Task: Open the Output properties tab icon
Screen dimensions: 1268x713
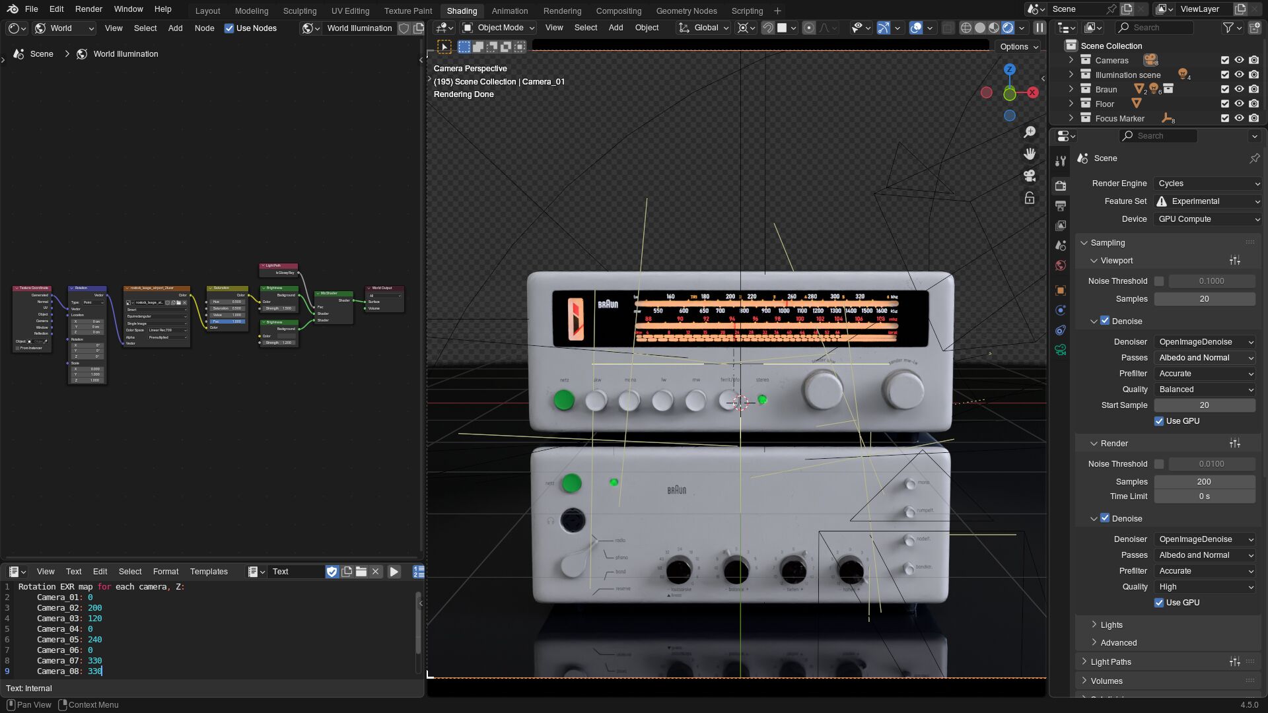Action: click(1061, 206)
